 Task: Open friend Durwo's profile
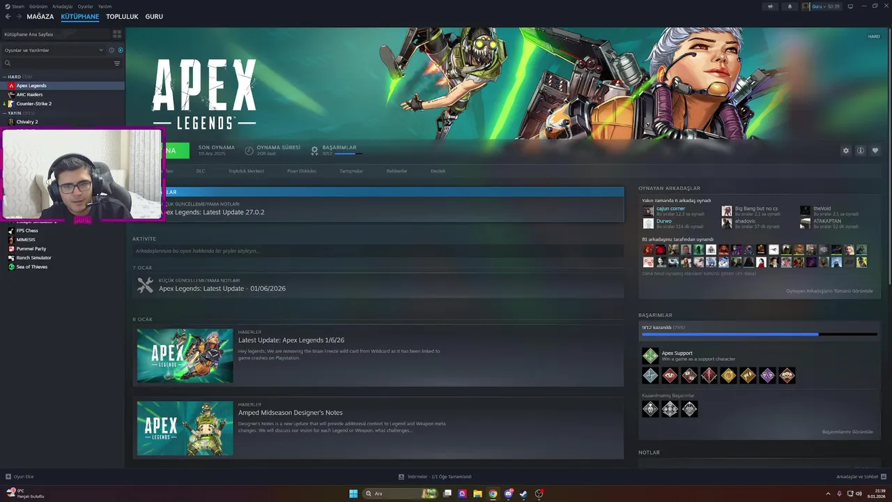pyautogui.click(x=663, y=221)
